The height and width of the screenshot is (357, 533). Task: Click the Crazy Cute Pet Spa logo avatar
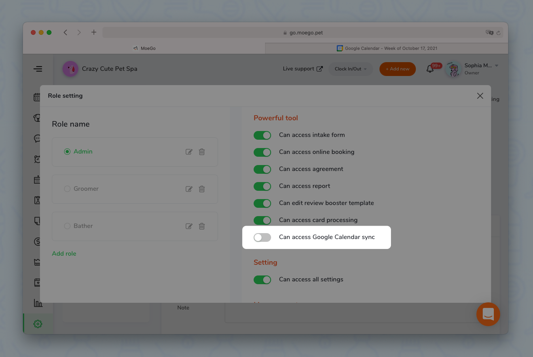pos(70,69)
